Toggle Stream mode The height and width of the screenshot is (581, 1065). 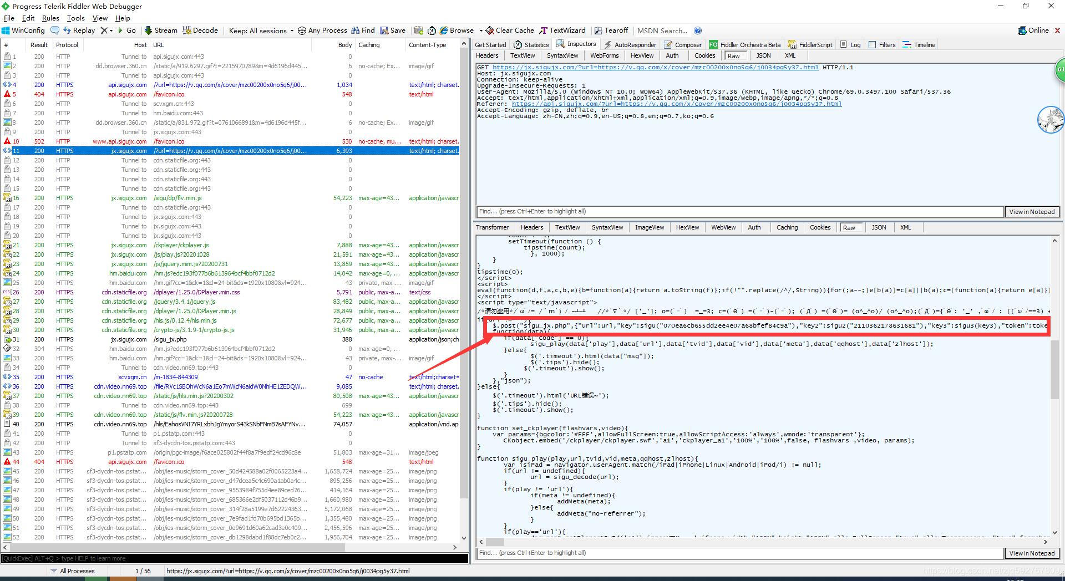click(161, 30)
